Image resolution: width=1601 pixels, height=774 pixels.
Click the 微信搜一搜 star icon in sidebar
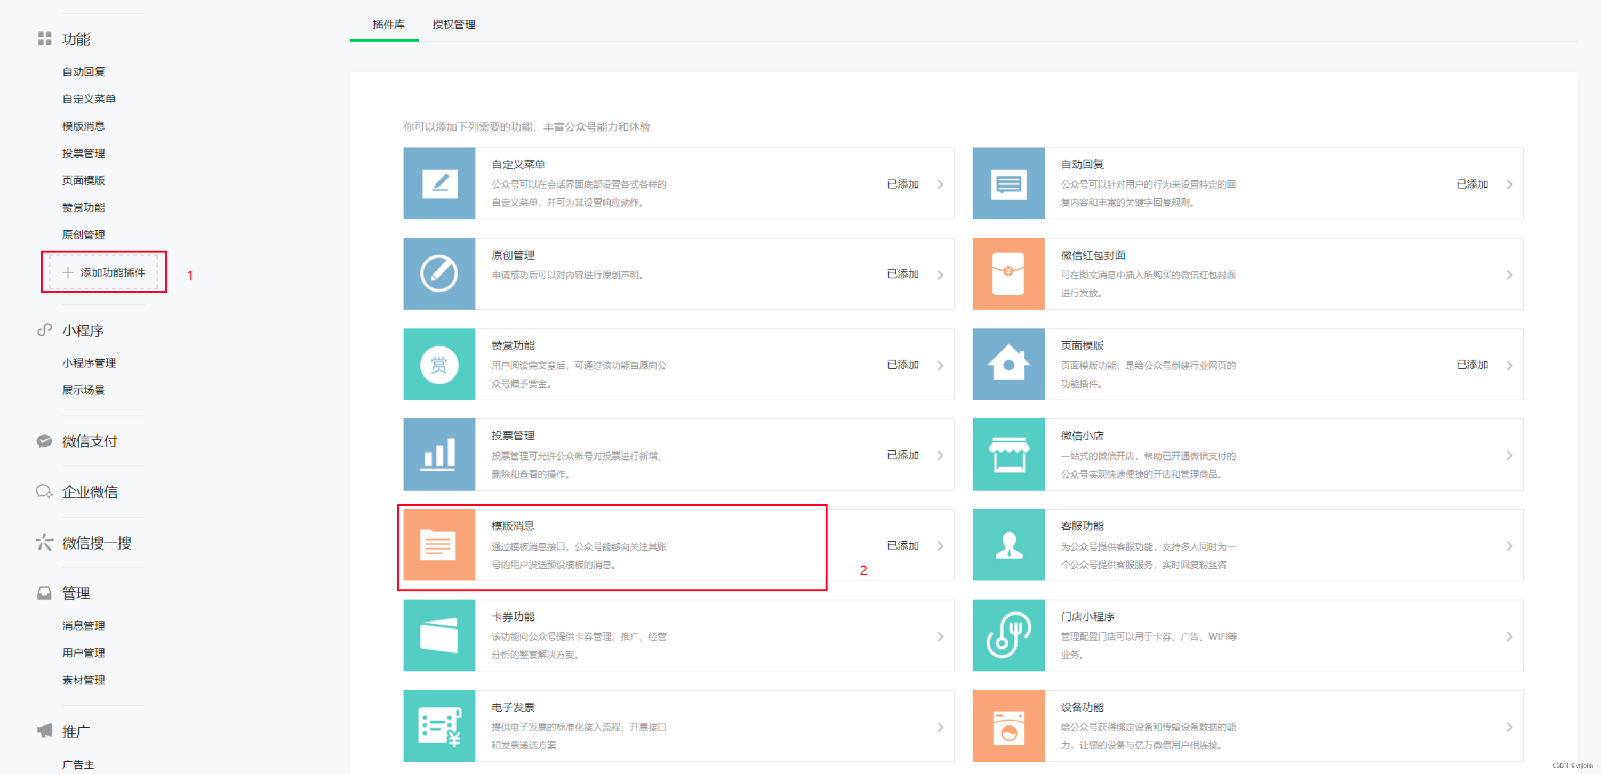44,542
